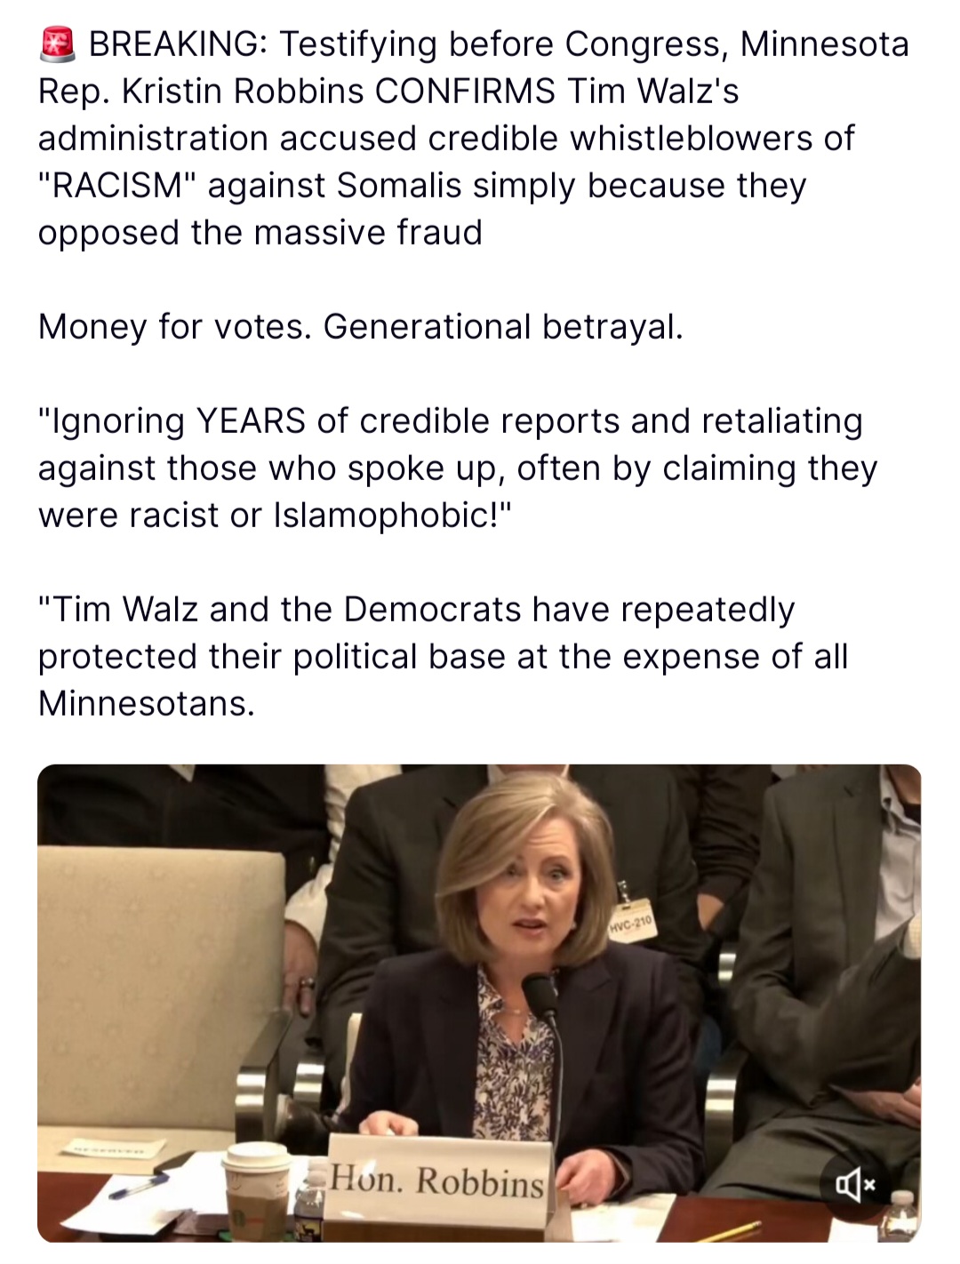This screenshot has width=960, height=1264.
Task: Tap the "Tim Walz and the Democrats" paragraph
Action: [444, 656]
